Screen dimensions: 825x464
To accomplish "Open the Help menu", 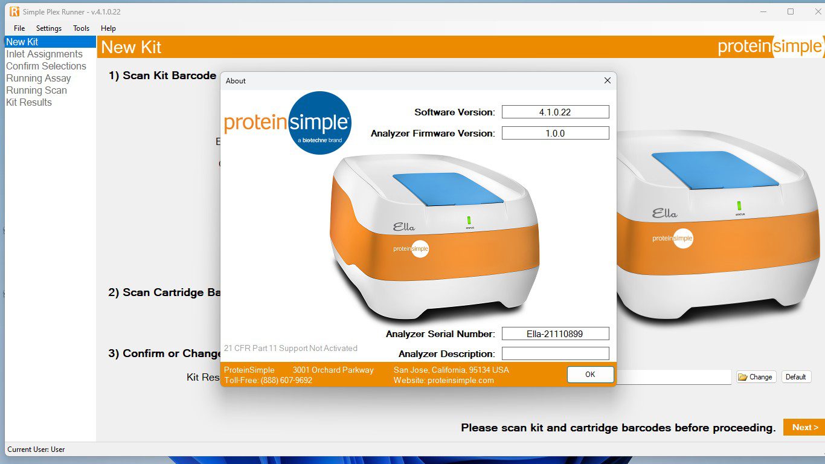I will 108,28.
